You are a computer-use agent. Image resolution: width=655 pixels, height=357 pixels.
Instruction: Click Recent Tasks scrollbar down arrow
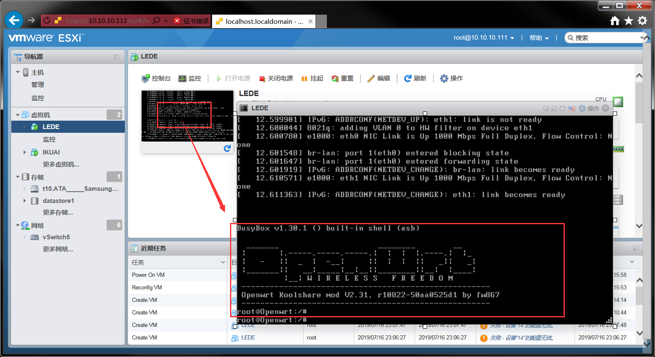click(x=639, y=333)
